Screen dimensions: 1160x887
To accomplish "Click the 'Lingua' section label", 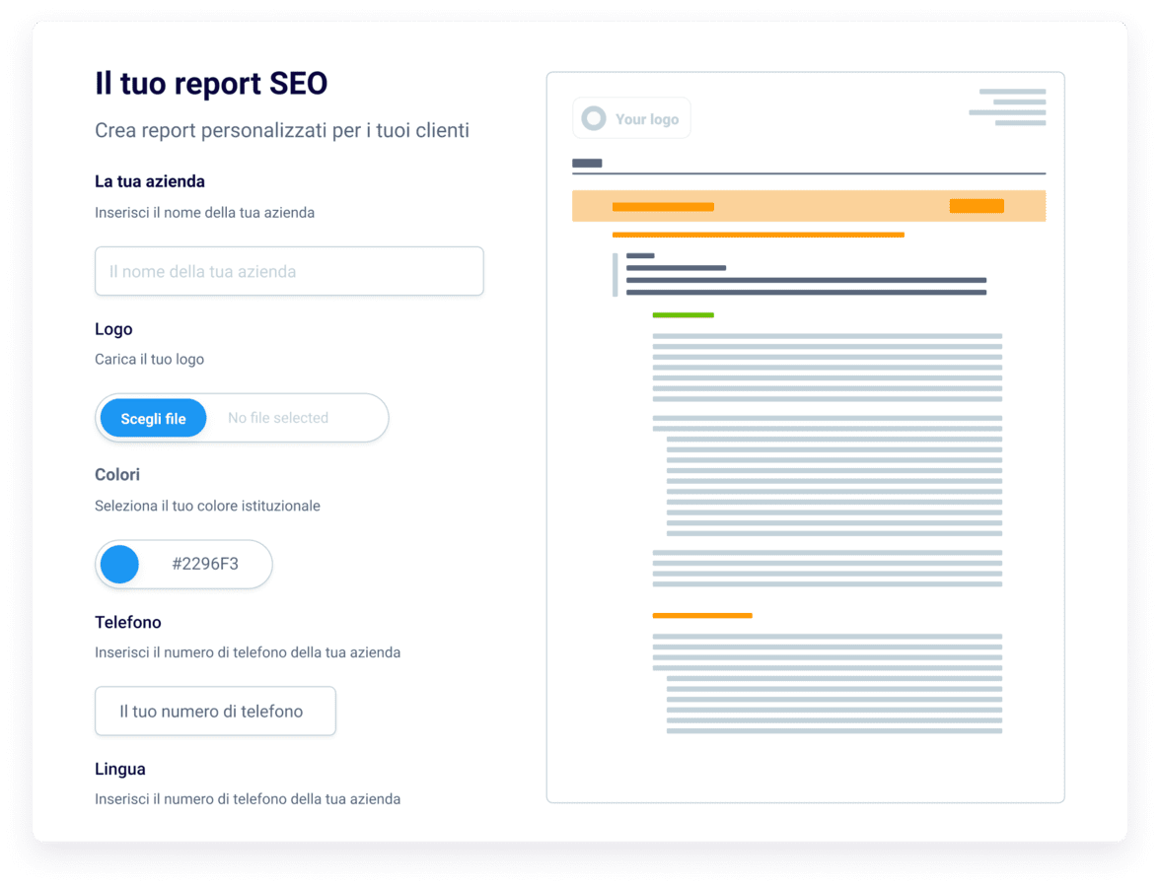I will [x=120, y=770].
